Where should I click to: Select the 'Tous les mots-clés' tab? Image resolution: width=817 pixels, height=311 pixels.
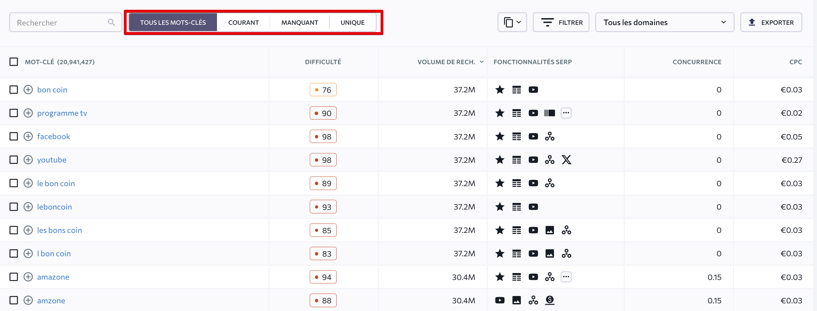(x=173, y=22)
